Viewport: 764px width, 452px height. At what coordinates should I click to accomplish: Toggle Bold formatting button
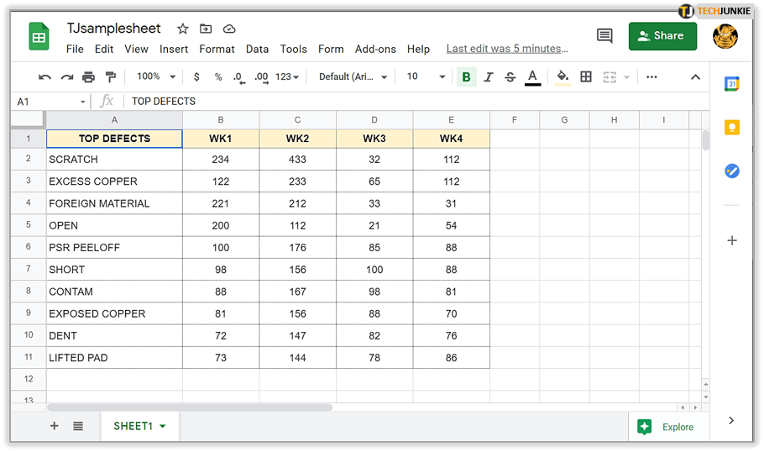(466, 77)
